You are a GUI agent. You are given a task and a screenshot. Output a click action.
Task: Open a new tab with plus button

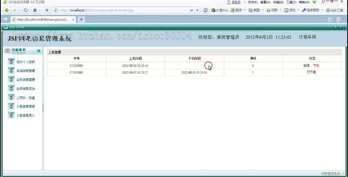[x=81, y=20]
